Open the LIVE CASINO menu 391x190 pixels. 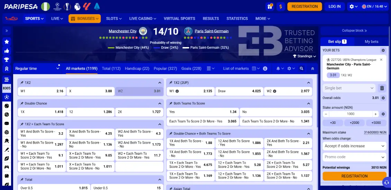[143, 18]
